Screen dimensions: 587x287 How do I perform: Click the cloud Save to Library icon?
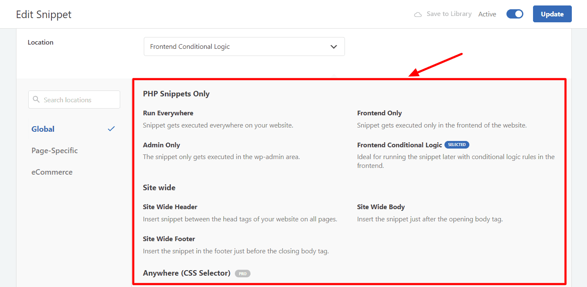[x=418, y=14]
